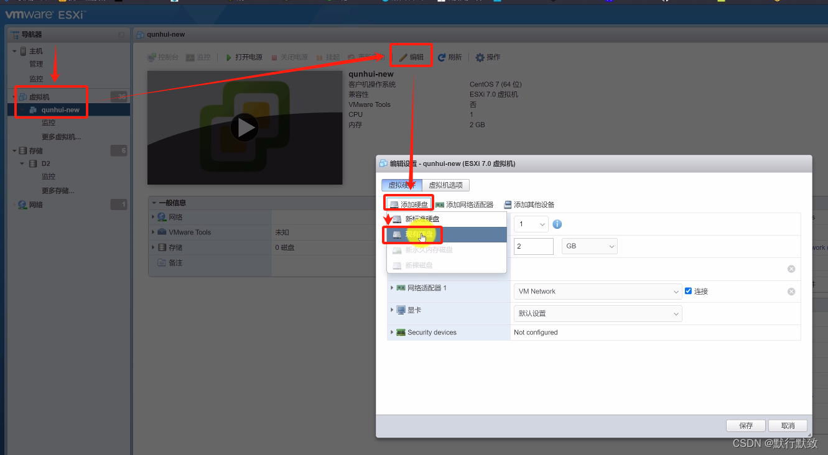828x455 pixels.
Task: Switch to the 虚拟硬件 tab
Action: 402,185
